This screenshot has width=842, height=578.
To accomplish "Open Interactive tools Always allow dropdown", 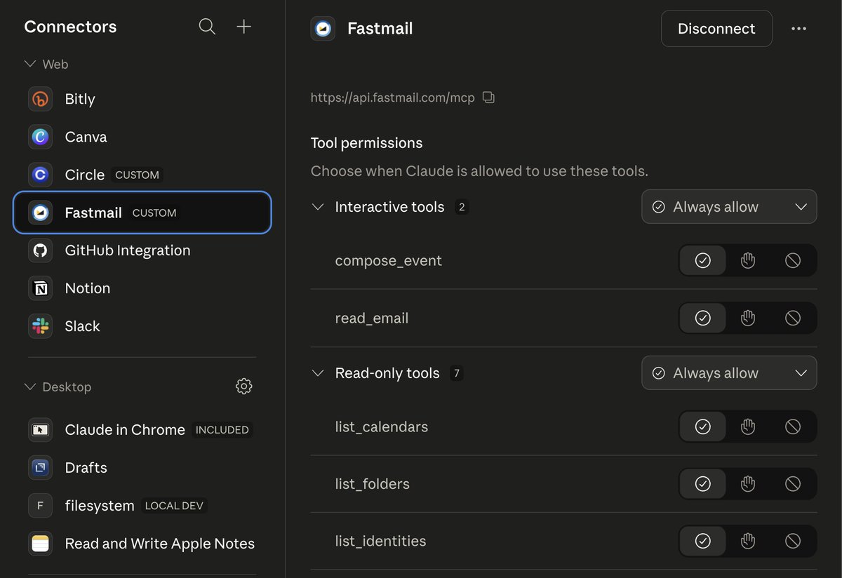I will 729,207.
